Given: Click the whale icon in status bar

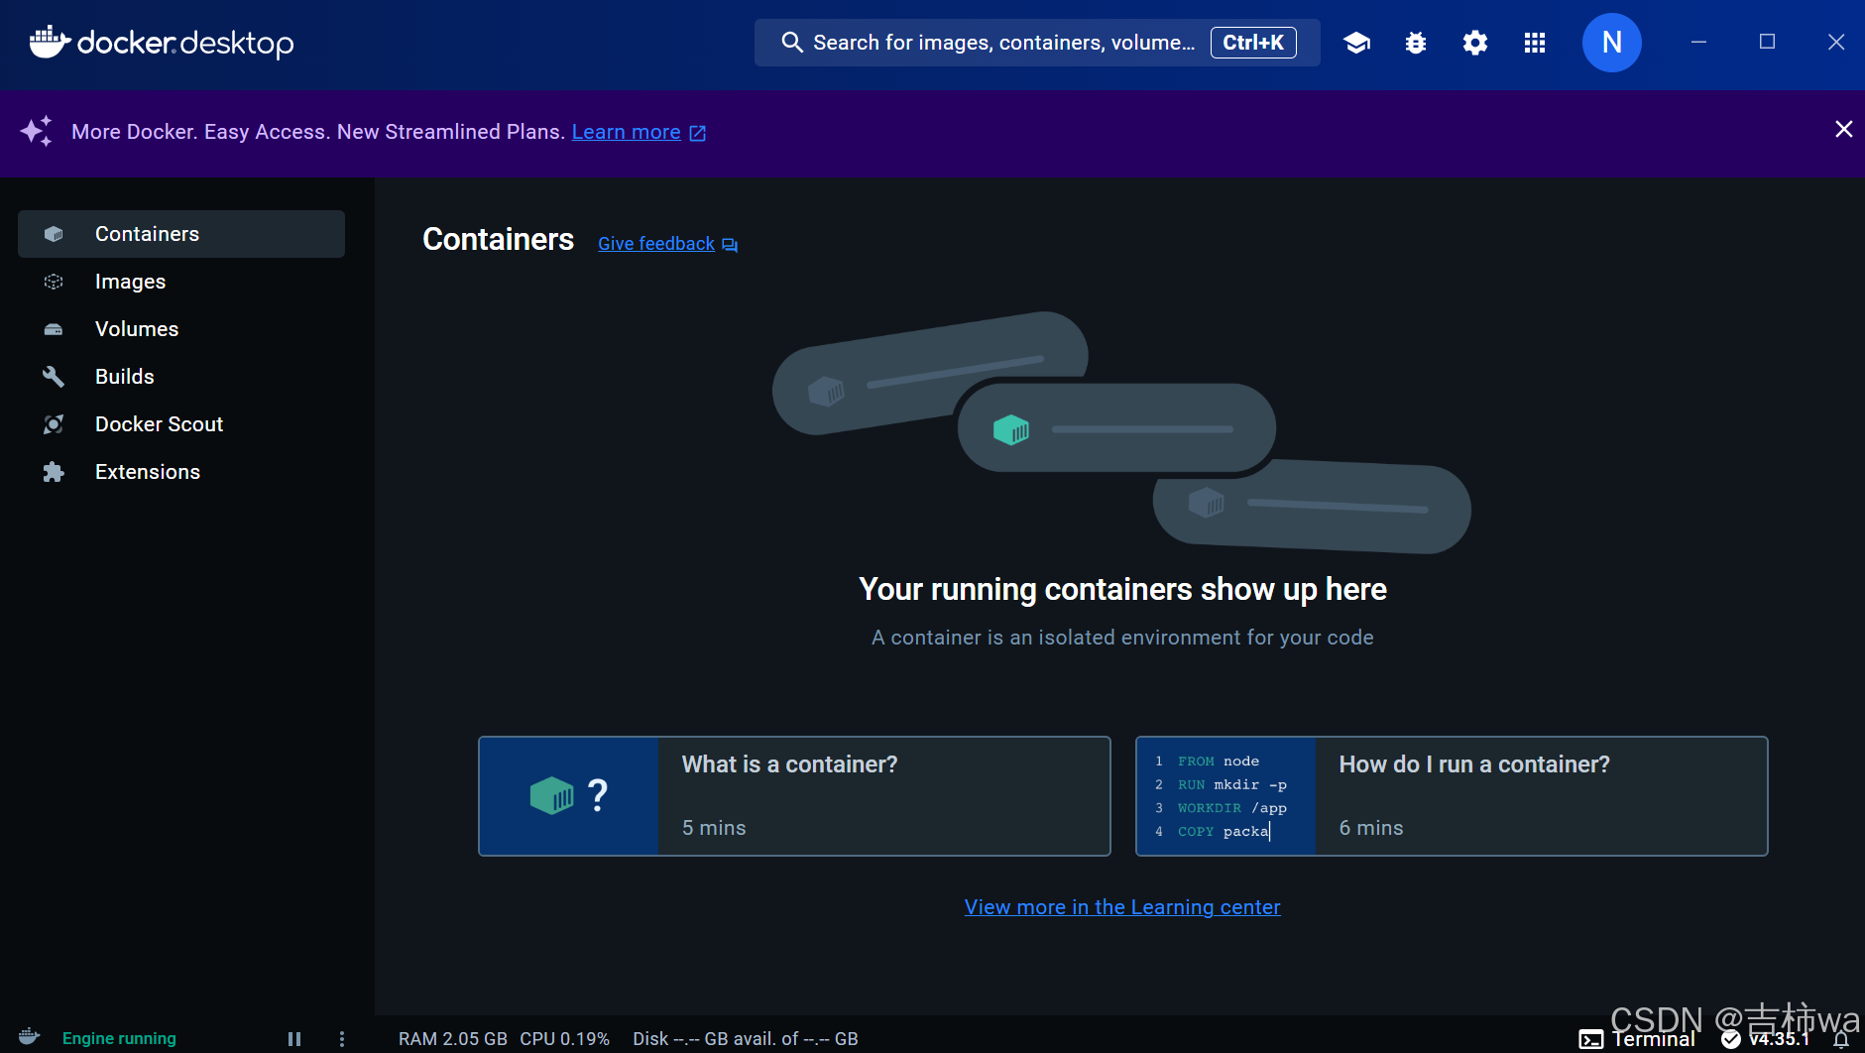Looking at the screenshot, I should point(30,1037).
